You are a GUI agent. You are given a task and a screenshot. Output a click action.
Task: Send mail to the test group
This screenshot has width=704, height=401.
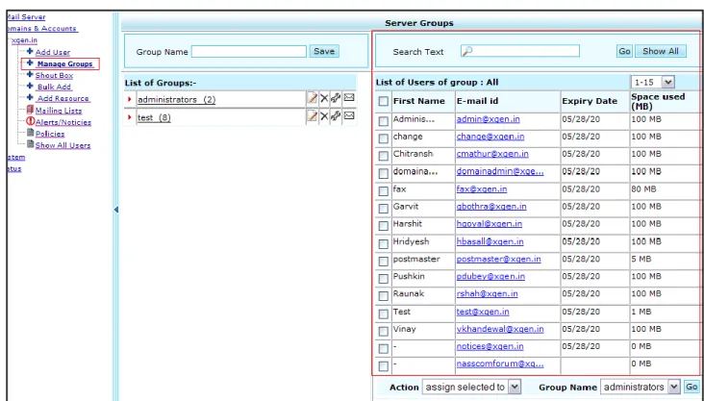pos(349,115)
